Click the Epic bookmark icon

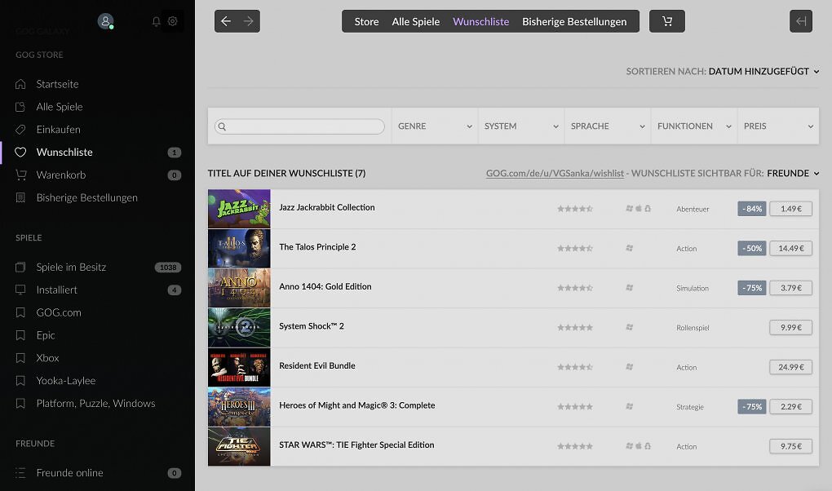pos(20,335)
